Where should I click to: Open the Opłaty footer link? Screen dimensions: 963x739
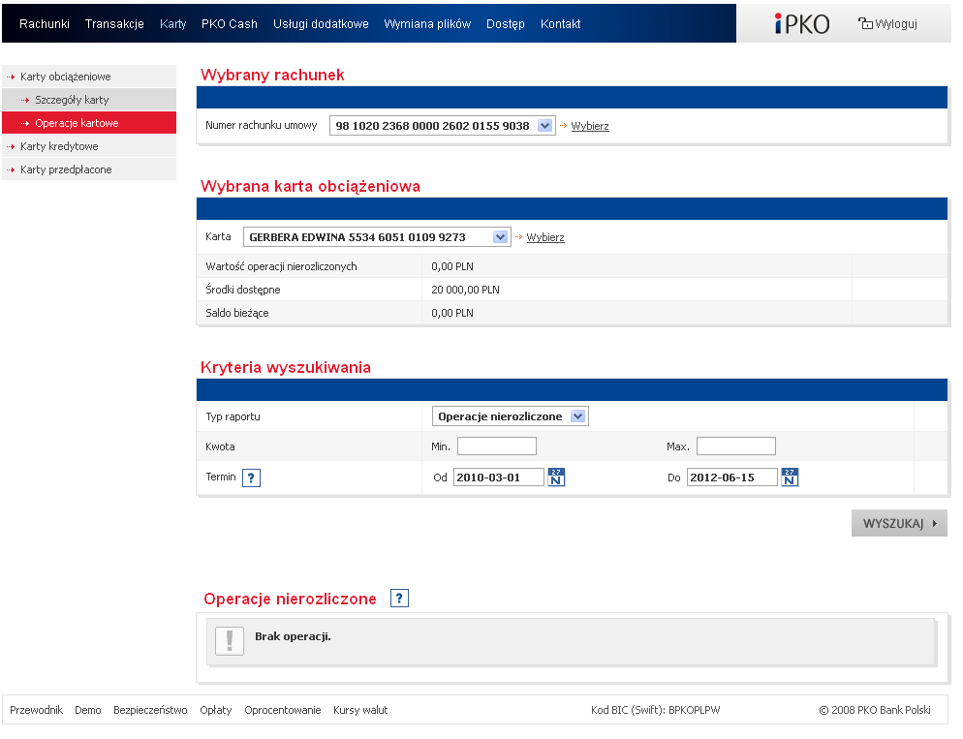216,710
